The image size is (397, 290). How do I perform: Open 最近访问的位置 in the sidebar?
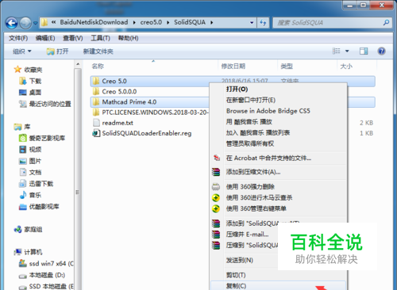(44, 104)
